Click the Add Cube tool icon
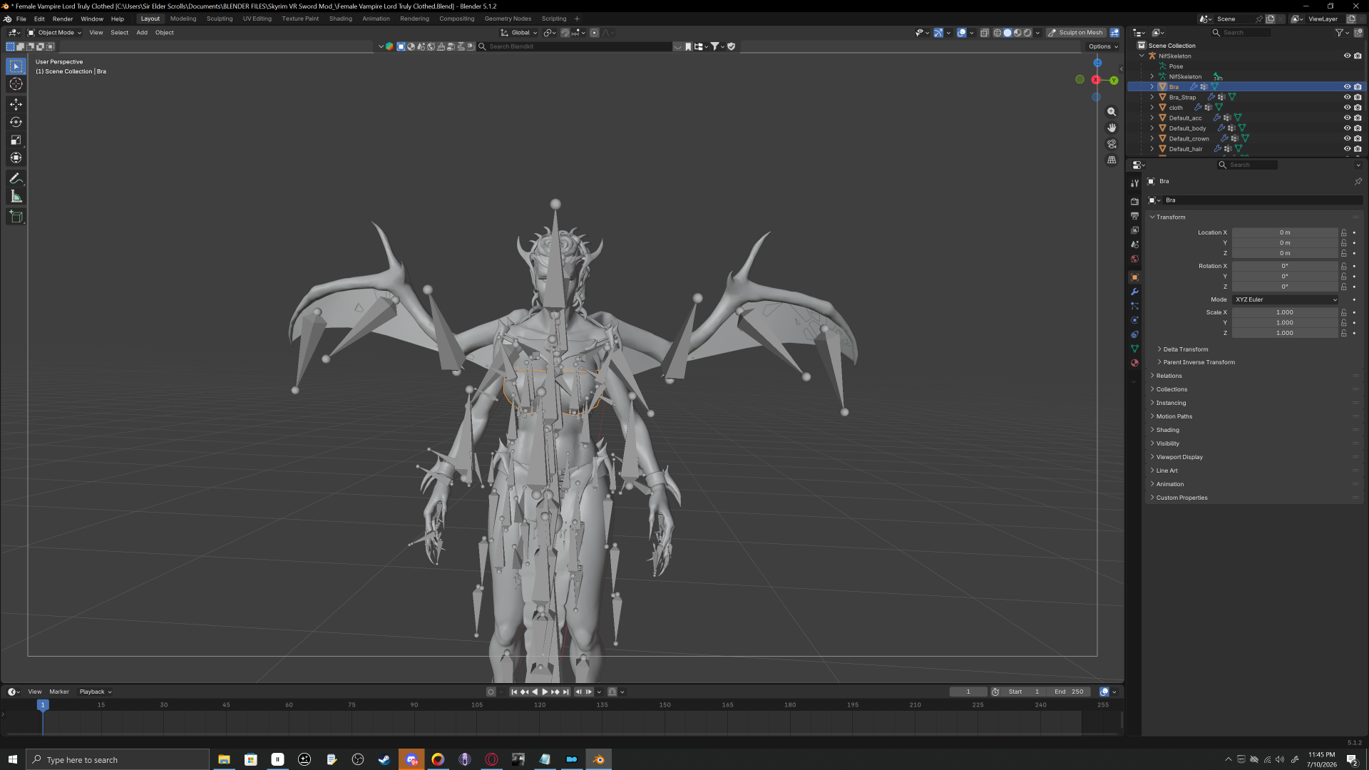The image size is (1369, 770). pyautogui.click(x=16, y=217)
